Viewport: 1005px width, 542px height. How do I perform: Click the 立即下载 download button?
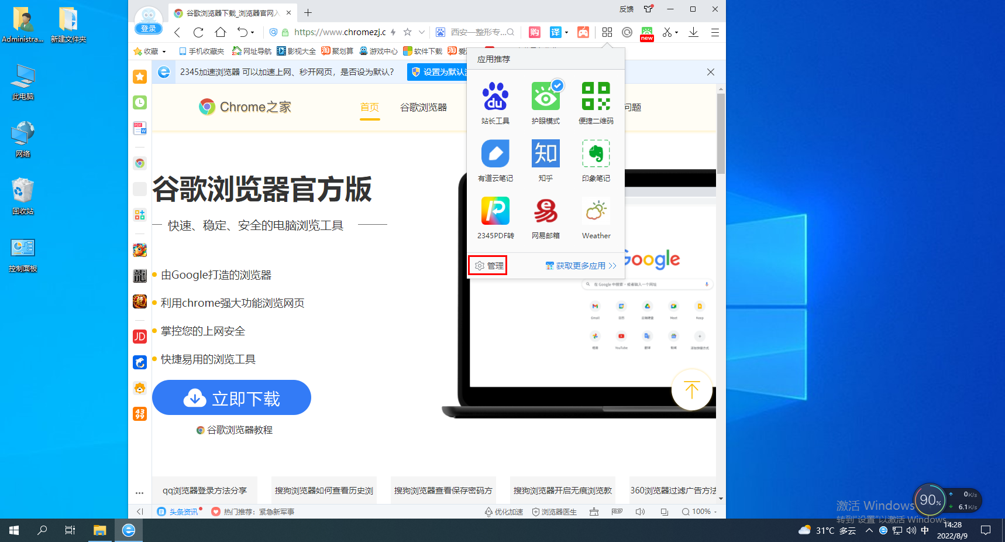click(232, 397)
